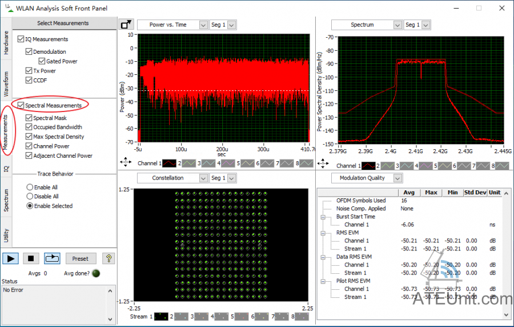Viewport: 514px width, 327px height.
Task: Select channel 8 trace in Spectrum graph
Action: (x=502, y=166)
